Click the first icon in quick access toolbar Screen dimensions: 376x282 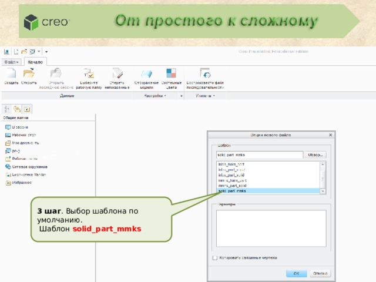[x=6, y=52]
